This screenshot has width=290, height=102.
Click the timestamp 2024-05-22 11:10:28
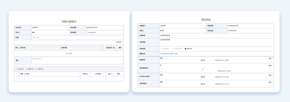pyautogui.click(x=222, y=60)
